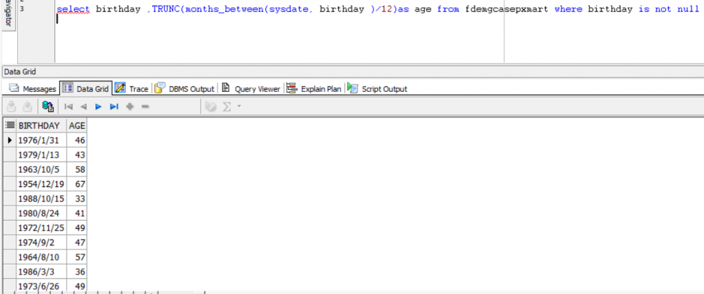Select cell 1964/8/10
Image resolution: width=704 pixels, height=294 pixels.
click(x=41, y=257)
